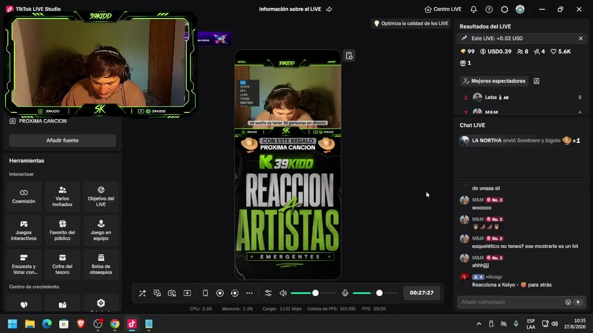Open notifications bell
This screenshot has height=333, width=593.
point(473,9)
